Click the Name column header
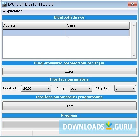This screenshot has height=137, width=139. (98, 25)
